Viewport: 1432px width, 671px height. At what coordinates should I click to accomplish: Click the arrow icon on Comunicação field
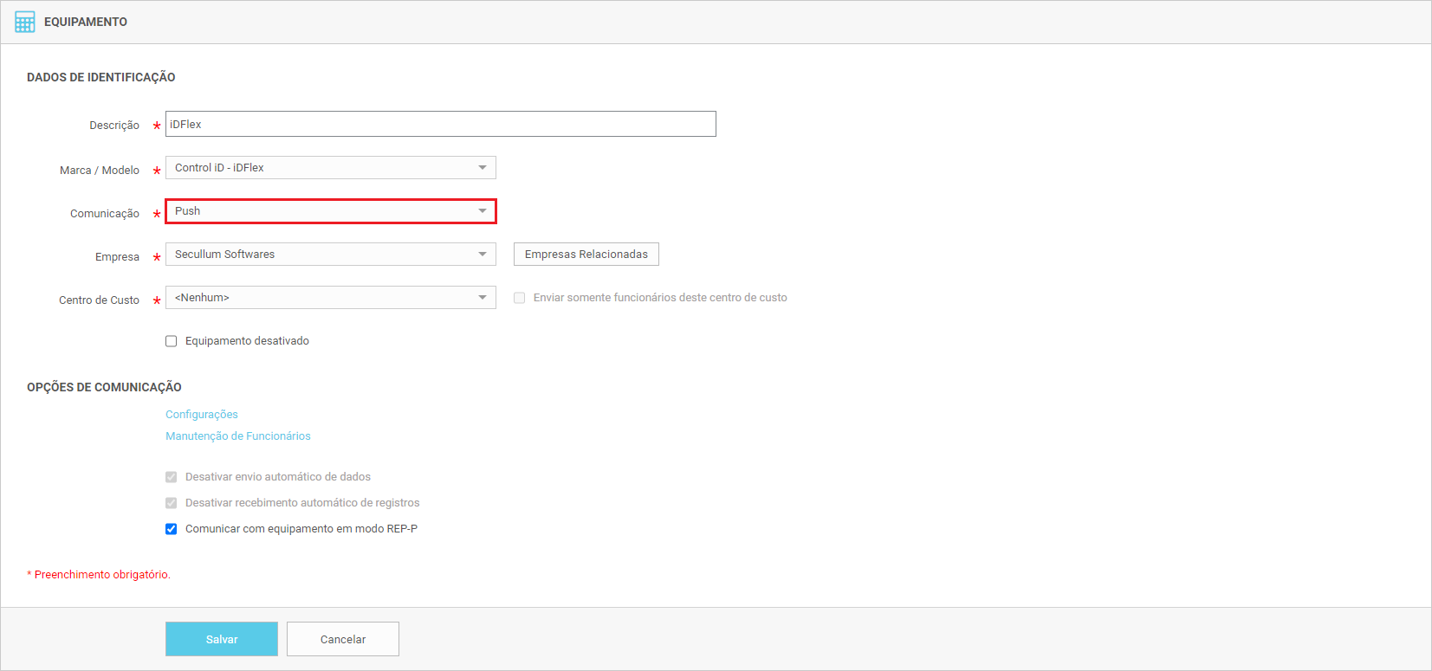coord(483,211)
